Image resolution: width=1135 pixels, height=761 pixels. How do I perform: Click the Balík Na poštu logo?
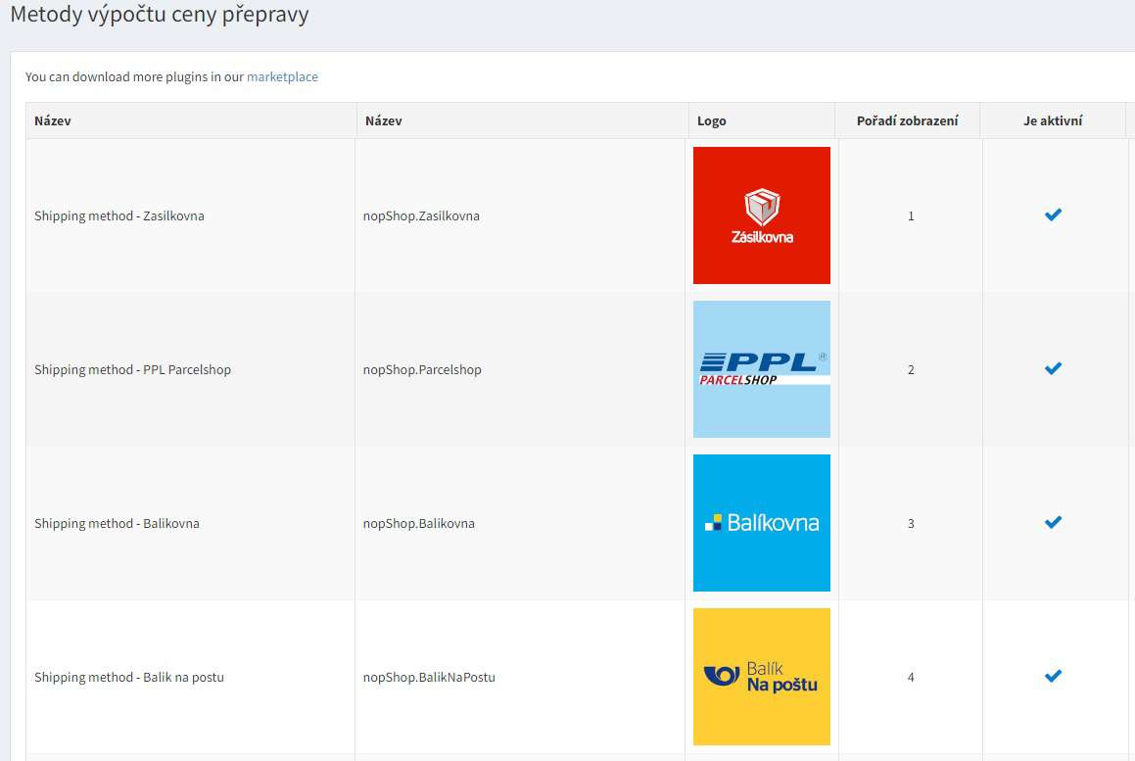761,676
